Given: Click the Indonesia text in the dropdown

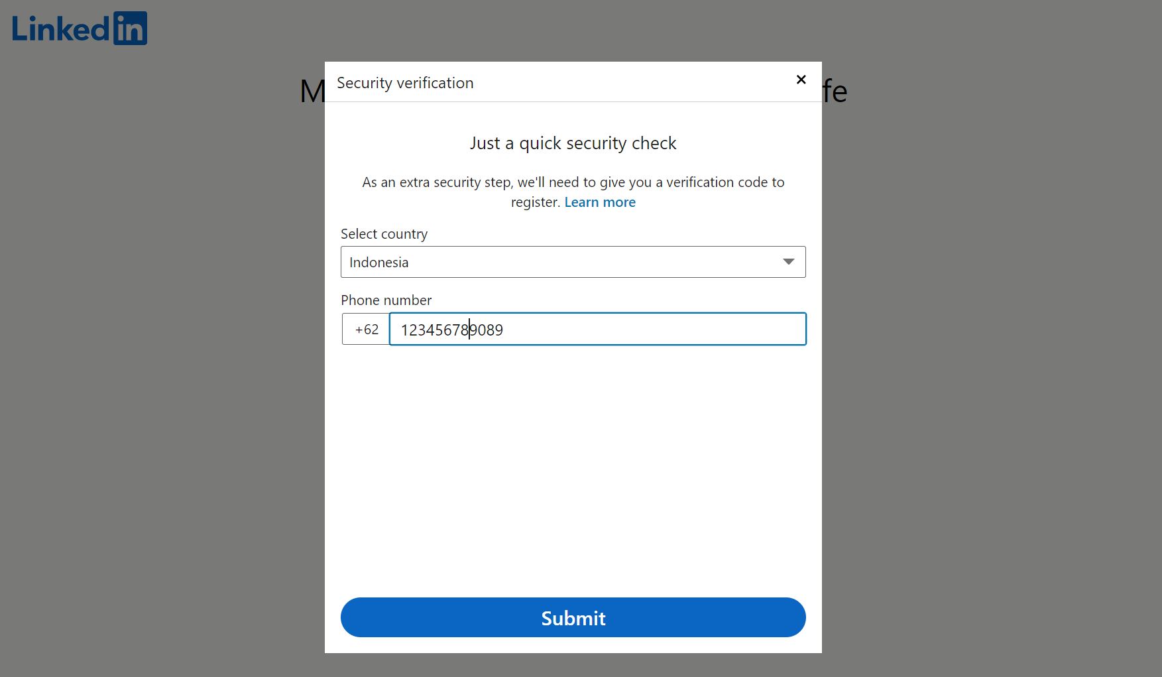Looking at the screenshot, I should [x=378, y=262].
